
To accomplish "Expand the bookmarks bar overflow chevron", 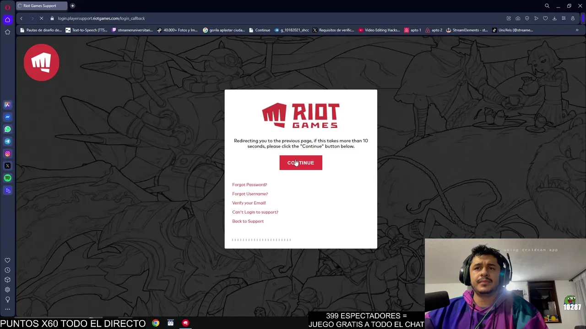I will (x=577, y=30).
